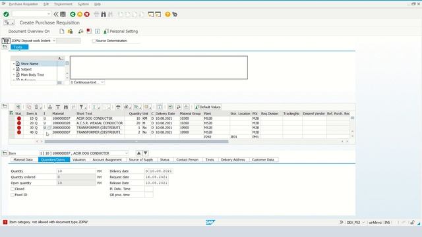
Task: Open the Edit menu
Action: click(x=46, y=4)
